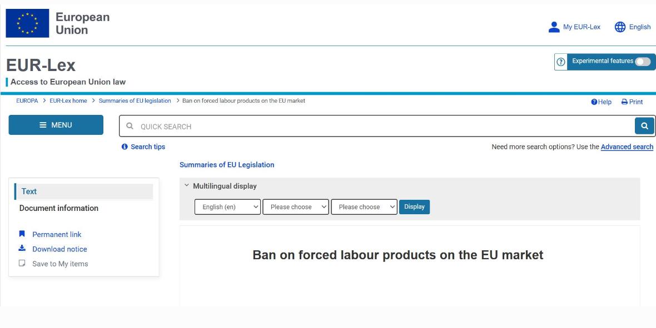The image size is (656, 328).
Task: Open the language globe icon
Action: 620,27
